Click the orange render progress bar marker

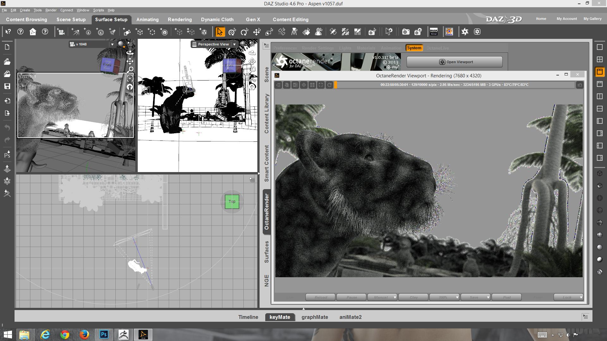(x=336, y=85)
